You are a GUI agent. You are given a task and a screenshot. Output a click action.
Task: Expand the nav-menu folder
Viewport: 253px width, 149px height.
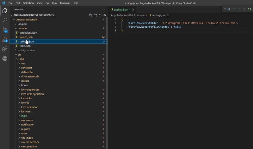tap(19, 120)
